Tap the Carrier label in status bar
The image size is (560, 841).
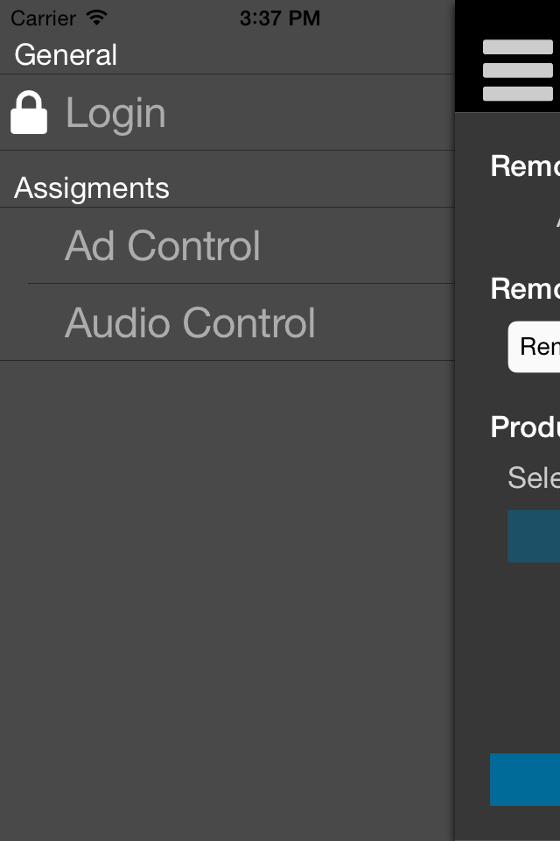[x=44, y=18]
